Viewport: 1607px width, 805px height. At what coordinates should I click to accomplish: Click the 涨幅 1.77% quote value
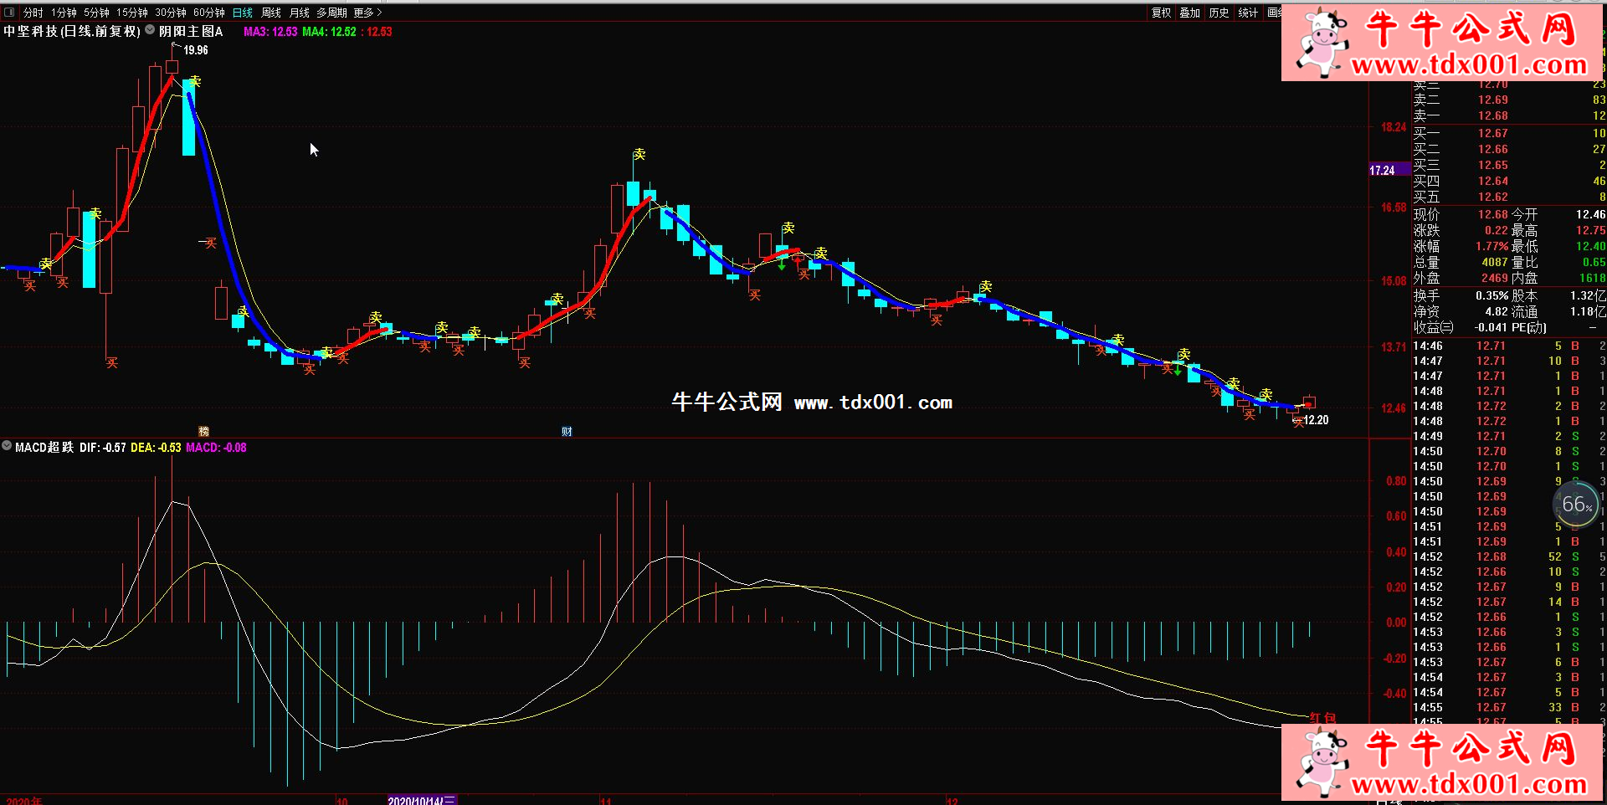tap(1491, 246)
